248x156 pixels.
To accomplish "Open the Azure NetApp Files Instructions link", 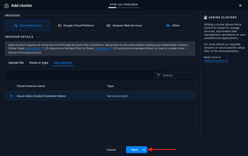I will [33, 48].
